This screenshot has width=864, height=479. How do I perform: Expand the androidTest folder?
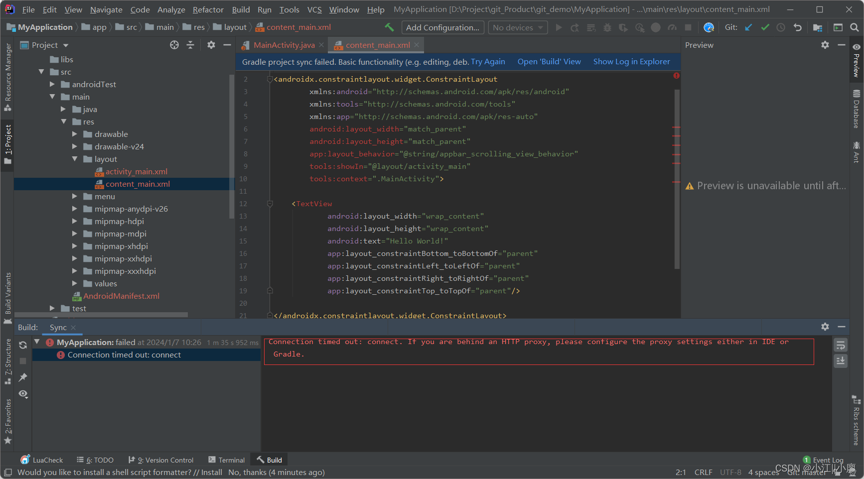tap(52, 84)
